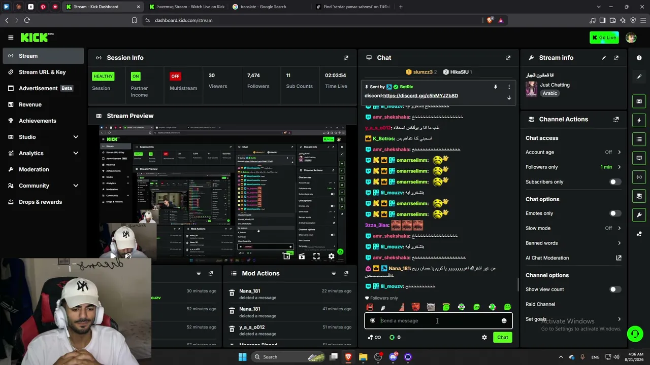Toggle wrench stream info widget in right toolbar
Image resolution: width=650 pixels, height=365 pixels.
[639, 215]
